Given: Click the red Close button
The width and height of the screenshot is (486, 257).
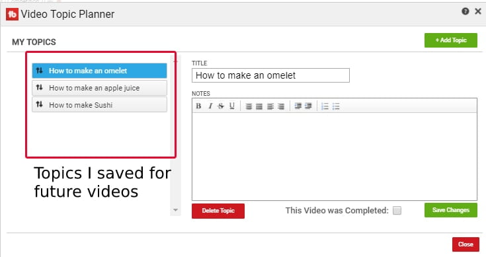Looking at the screenshot, I should (x=466, y=244).
